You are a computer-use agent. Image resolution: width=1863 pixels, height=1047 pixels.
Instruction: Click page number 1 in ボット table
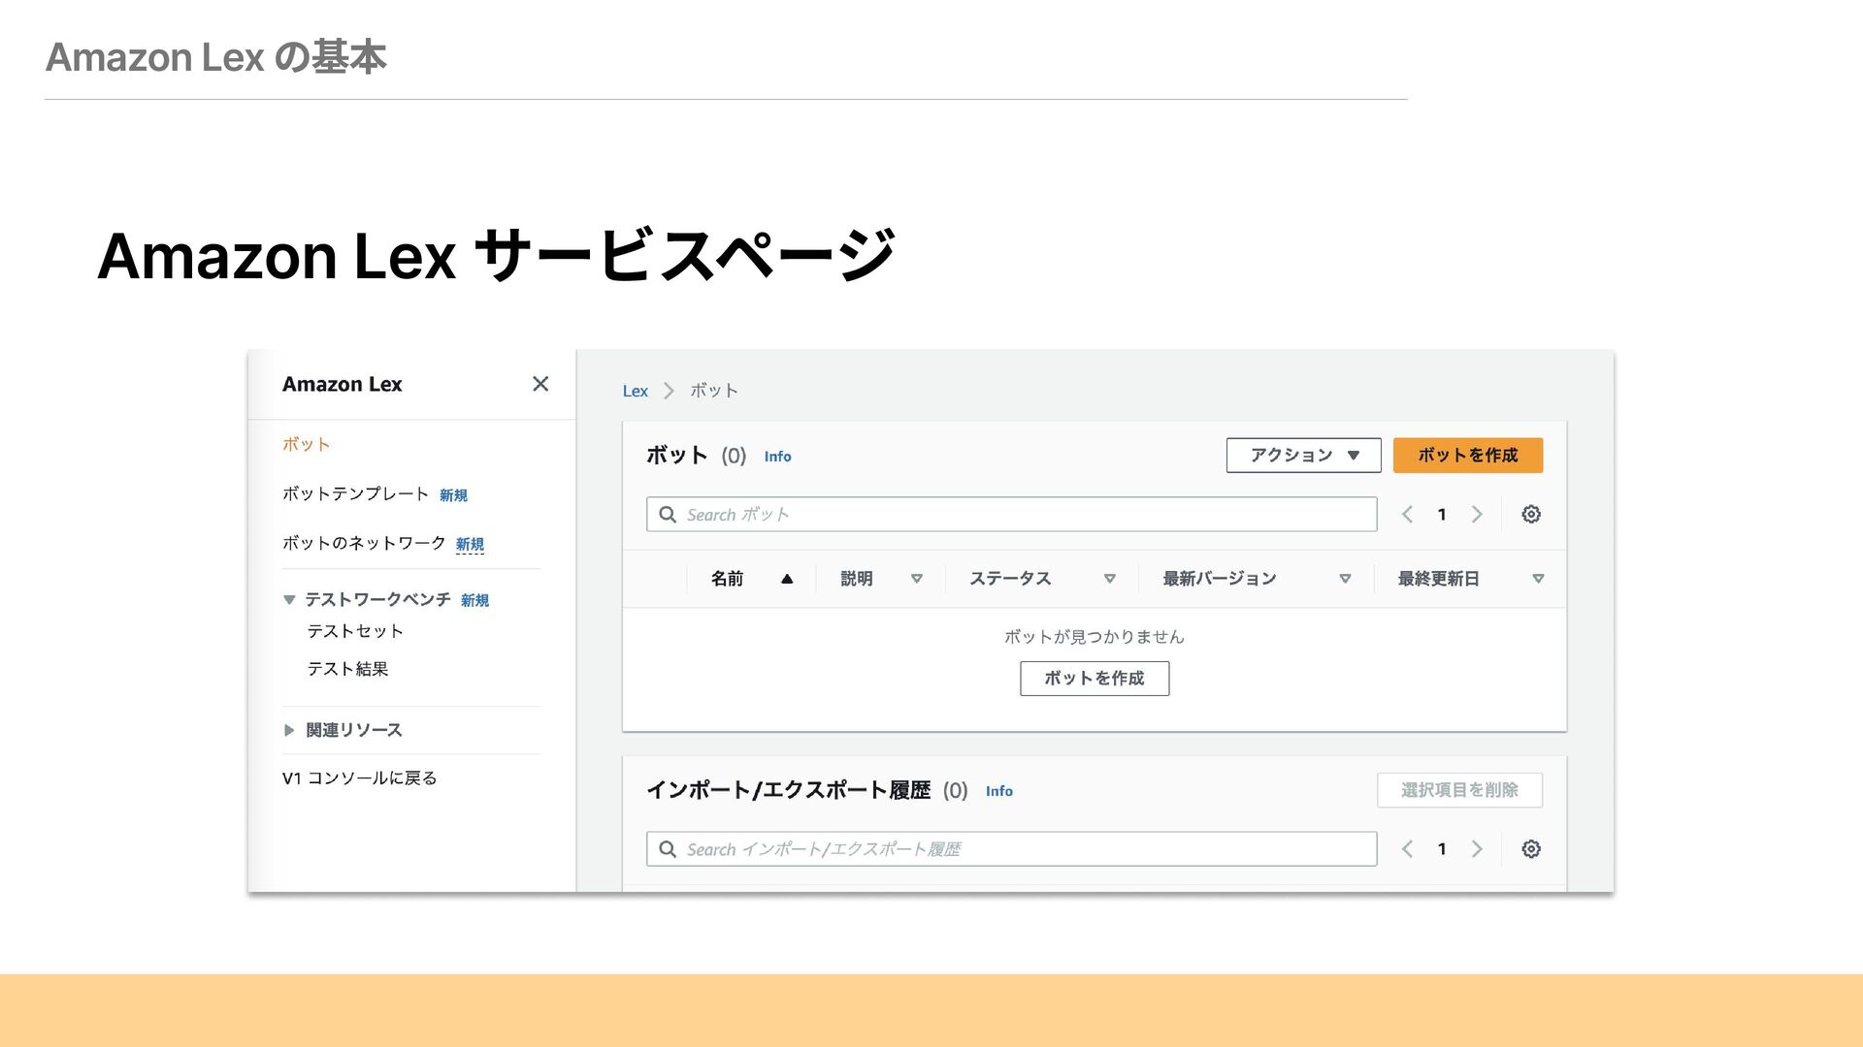point(1442,514)
